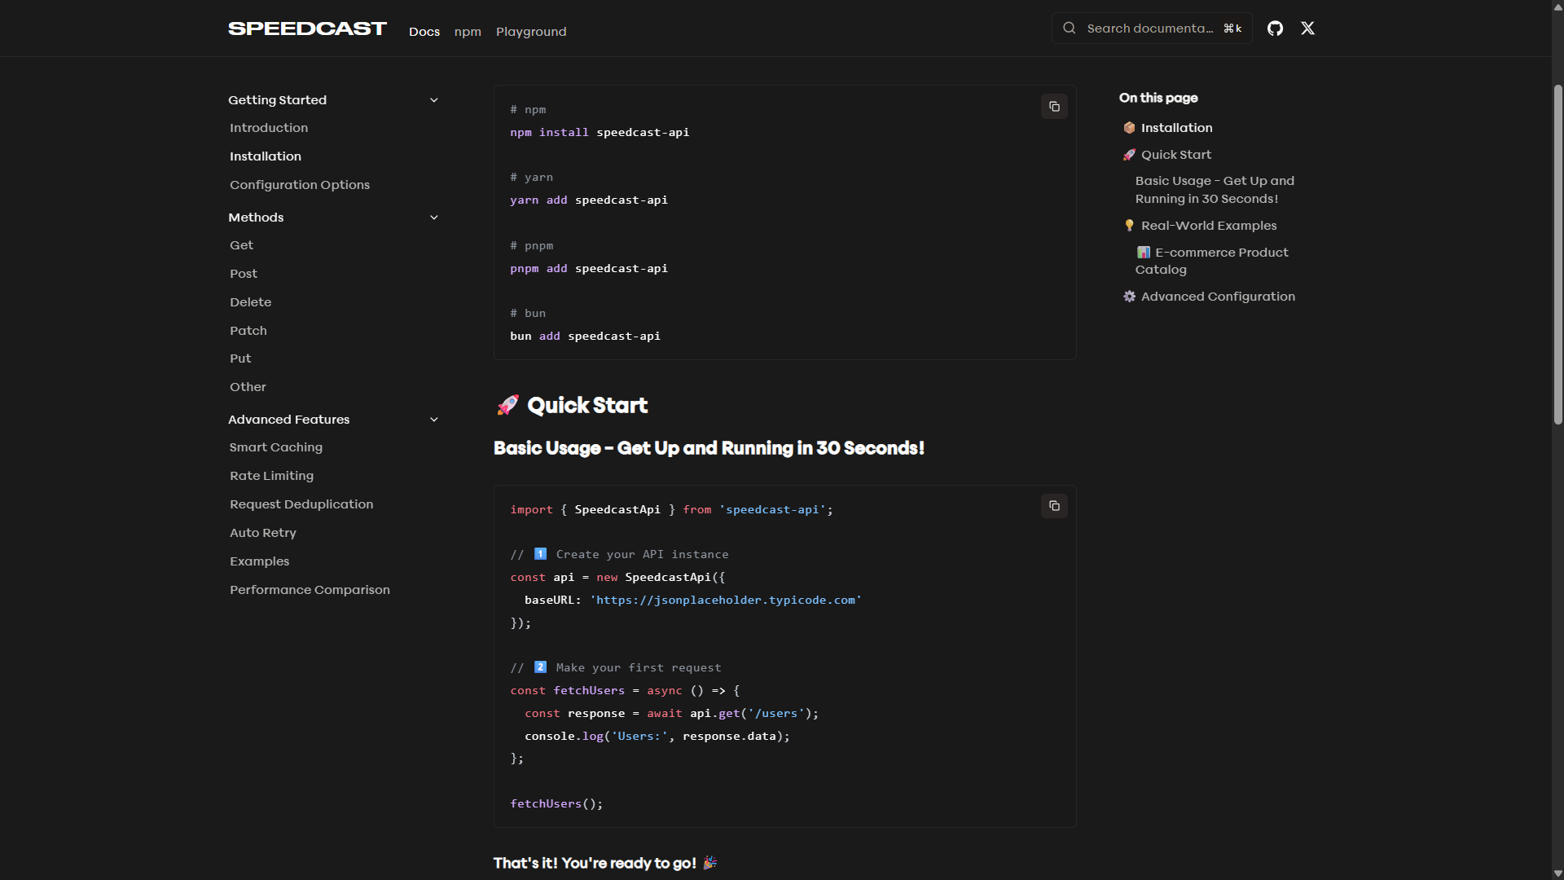Open the Rate Limiting doc
The width and height of the screenshot is (1564, 880).
[x=271, y=476]
